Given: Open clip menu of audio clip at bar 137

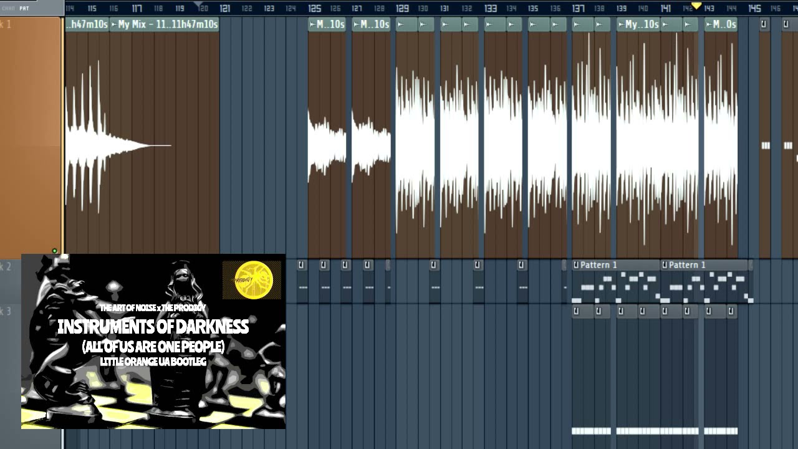Looking at the screenshot, I should (576, 24).
